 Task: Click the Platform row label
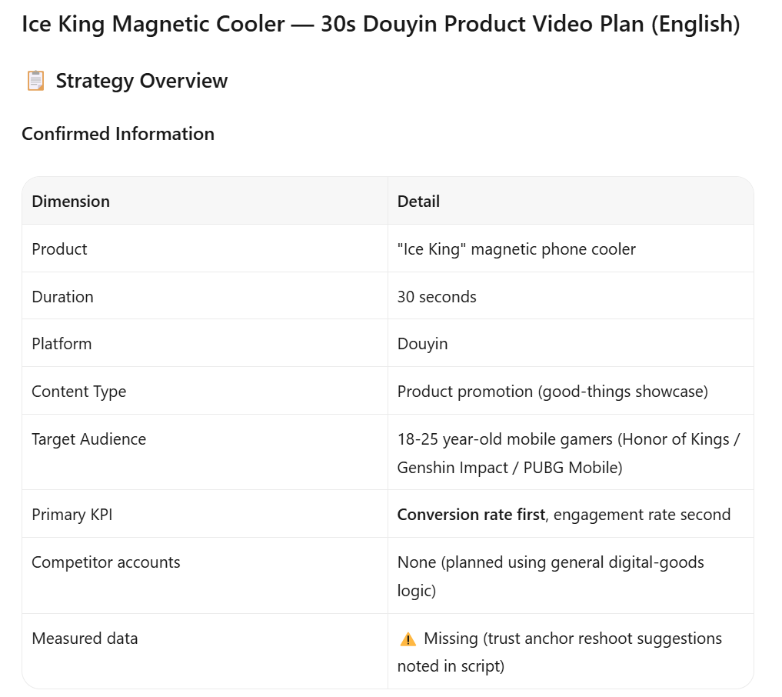(62, 344)
